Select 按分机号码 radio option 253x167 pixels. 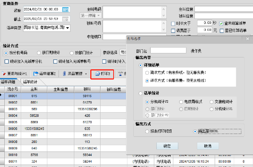tap(6, 53)
